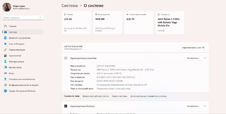Click Время и язык sidebar label

pos(15,67)
